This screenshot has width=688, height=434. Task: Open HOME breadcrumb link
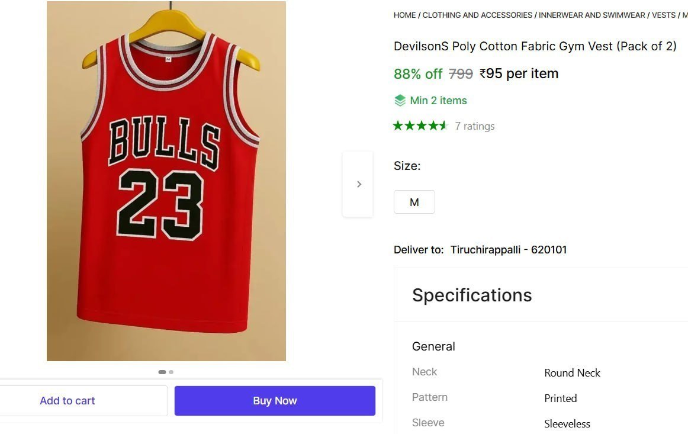404,15
